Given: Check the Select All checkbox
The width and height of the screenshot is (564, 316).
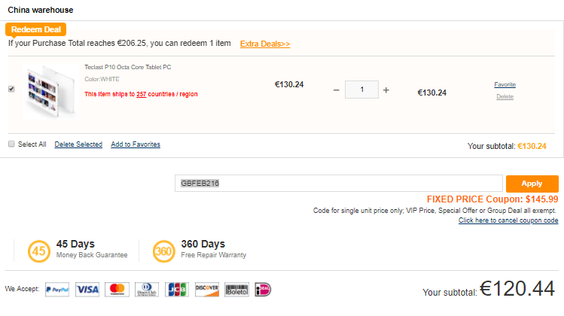Looking at the screenshot, I should 11,144.
